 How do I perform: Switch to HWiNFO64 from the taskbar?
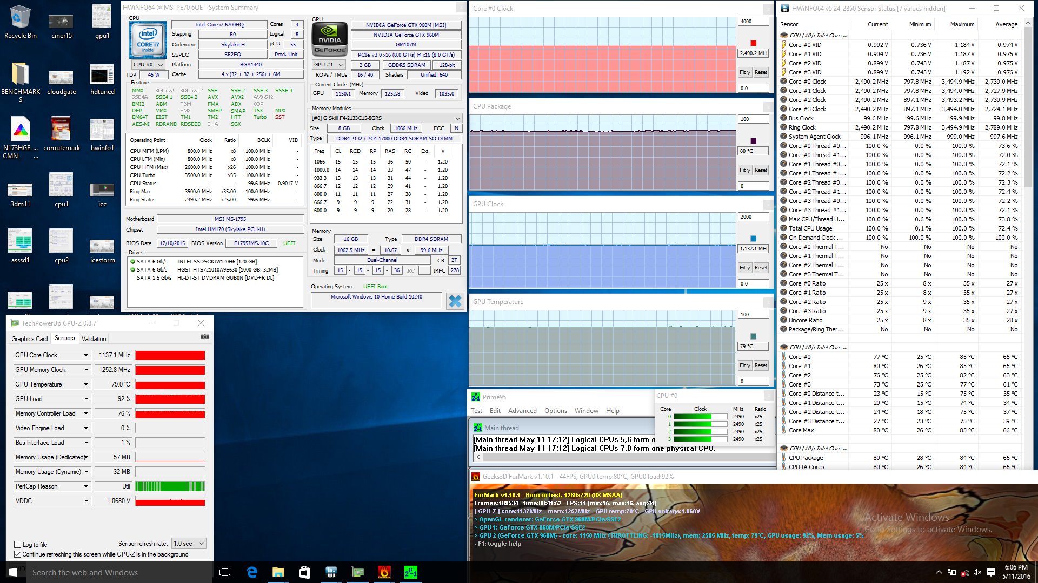pyautogui.click(x=331, y=572)
